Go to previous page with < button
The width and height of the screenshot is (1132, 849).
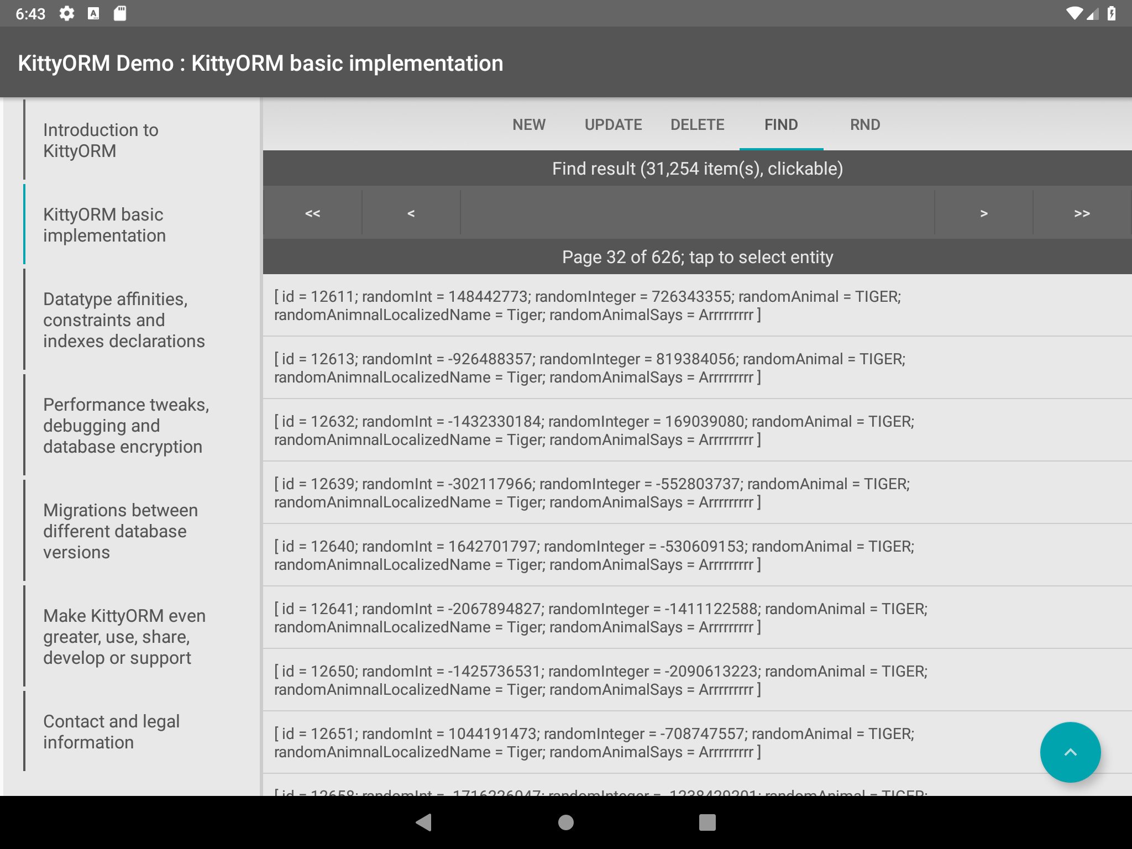(x=411, y=213)
